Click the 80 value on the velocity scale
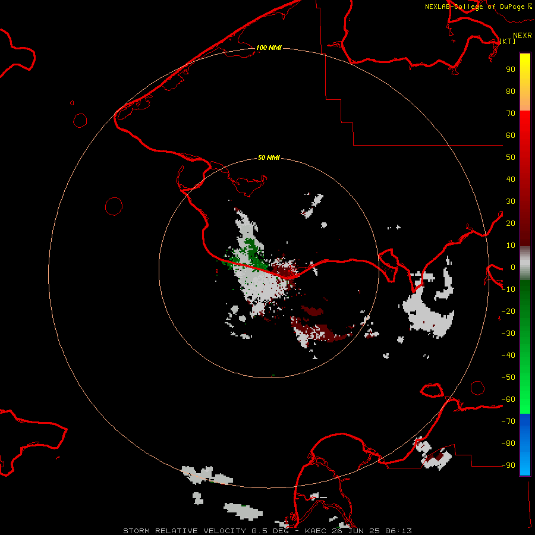Image resolution: width=535 pixels, height=535 pixels. [511, 91]
